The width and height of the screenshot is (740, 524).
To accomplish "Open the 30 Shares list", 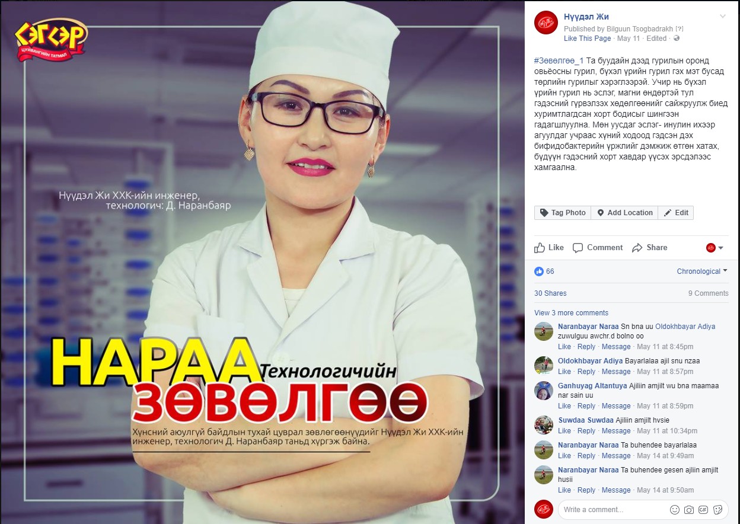I will 550,293.
